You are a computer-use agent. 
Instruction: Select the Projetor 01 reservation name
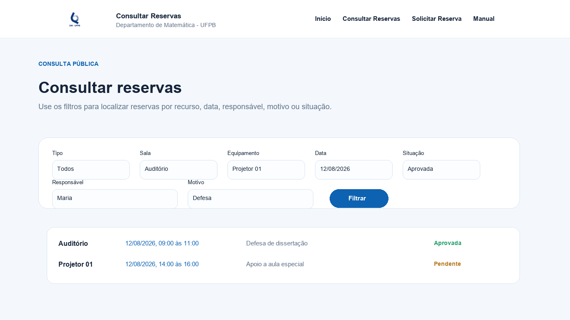76,264
